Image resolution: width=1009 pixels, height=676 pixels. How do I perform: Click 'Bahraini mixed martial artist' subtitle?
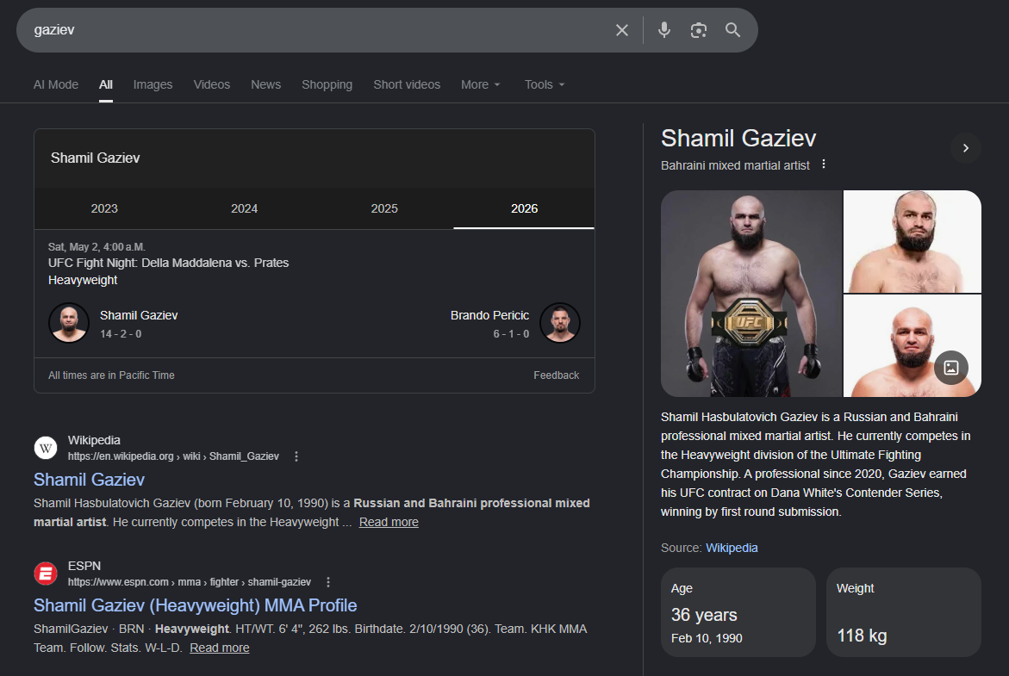[735, 165]
